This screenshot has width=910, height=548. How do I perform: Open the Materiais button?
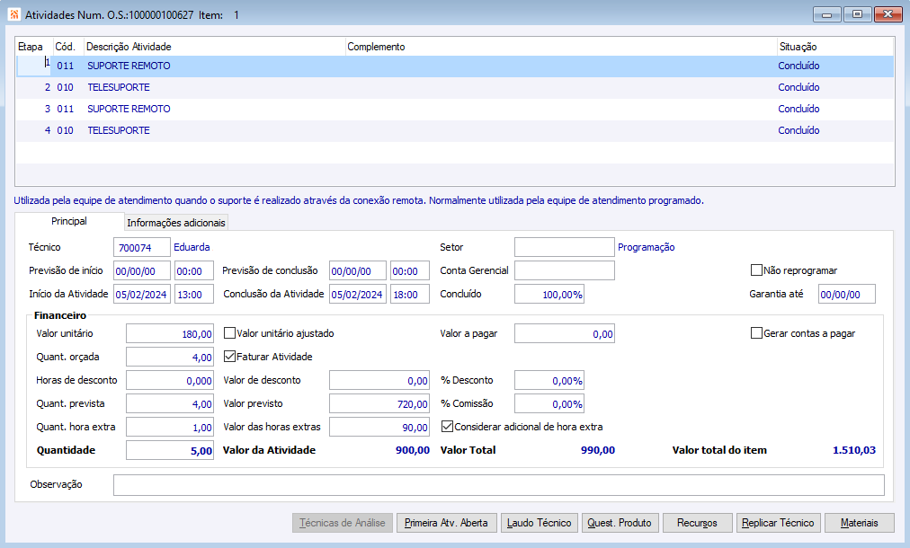coord(859,523)
